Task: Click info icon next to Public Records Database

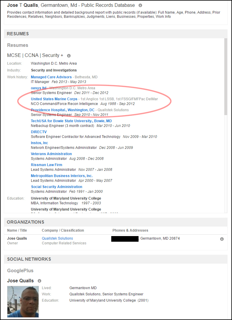Action: pyautogui.click(x=140, y=5)
